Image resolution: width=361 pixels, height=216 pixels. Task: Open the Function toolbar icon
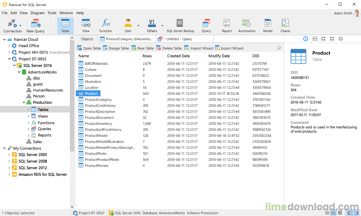tap(106, 25)
